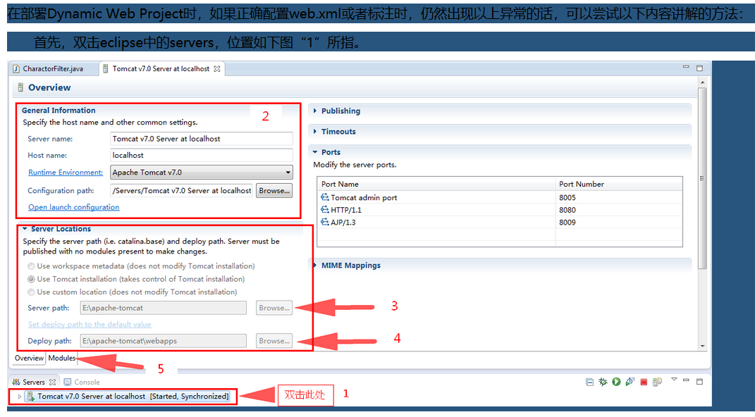Start the server in debug mode

point(603,381)
